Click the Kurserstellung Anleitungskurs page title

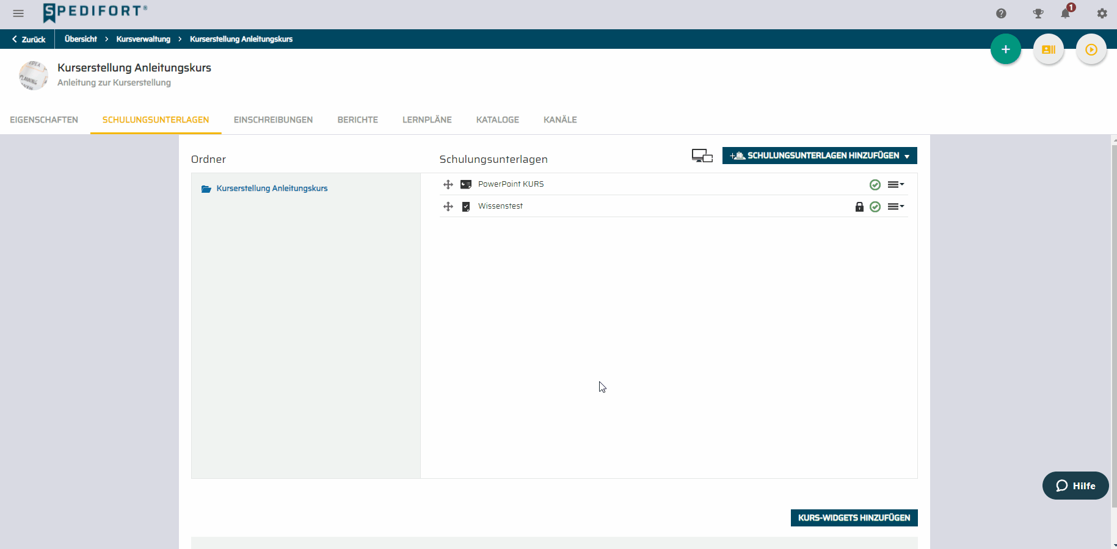click(134, 68)
